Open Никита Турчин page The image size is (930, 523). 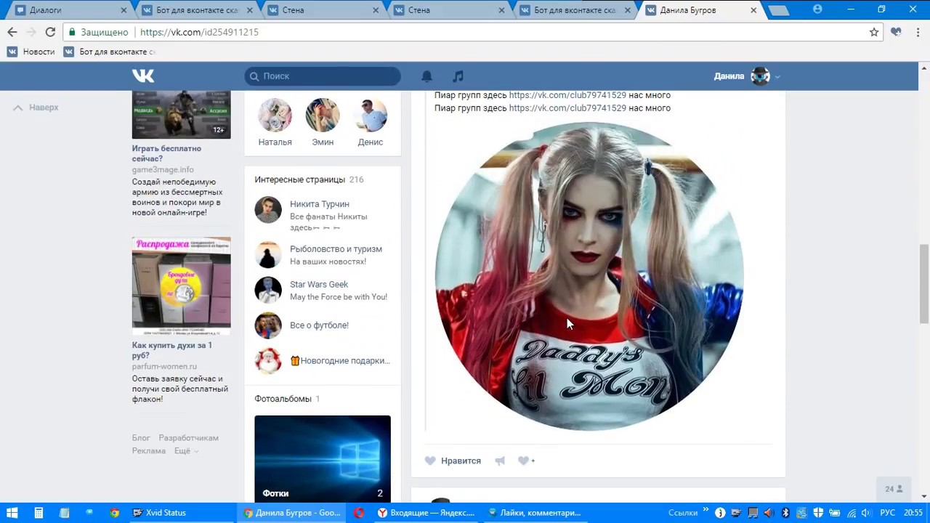[320, 204]
